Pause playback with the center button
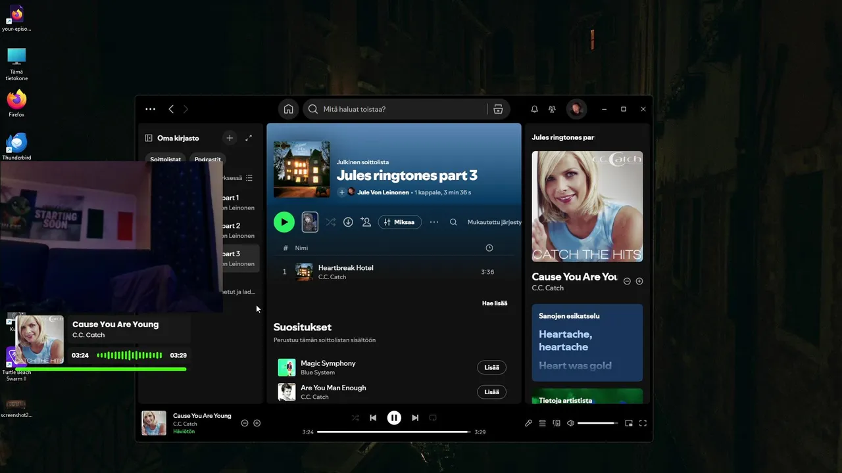Image resolution: width=842 pixels, height=473 pixels. tap(394, 418)
